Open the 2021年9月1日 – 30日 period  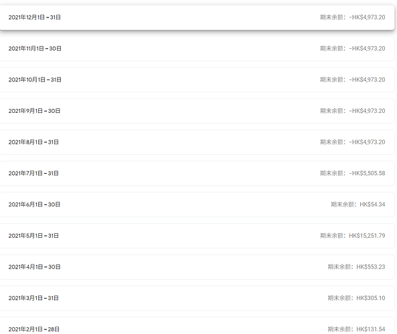(197, 111)
